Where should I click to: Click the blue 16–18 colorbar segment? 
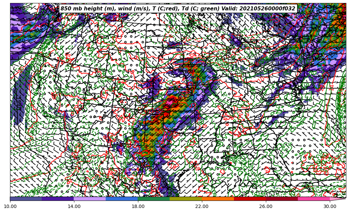point(122,199)
